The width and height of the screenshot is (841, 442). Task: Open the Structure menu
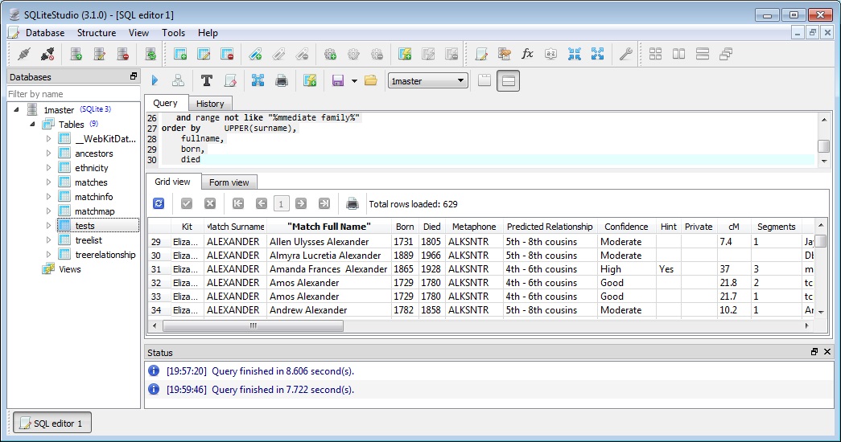tap(97, 33)
